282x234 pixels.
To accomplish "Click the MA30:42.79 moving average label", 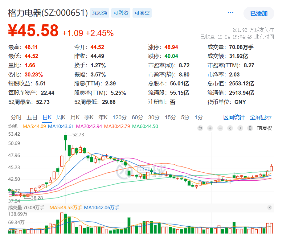I will click(x=117, y=126).
